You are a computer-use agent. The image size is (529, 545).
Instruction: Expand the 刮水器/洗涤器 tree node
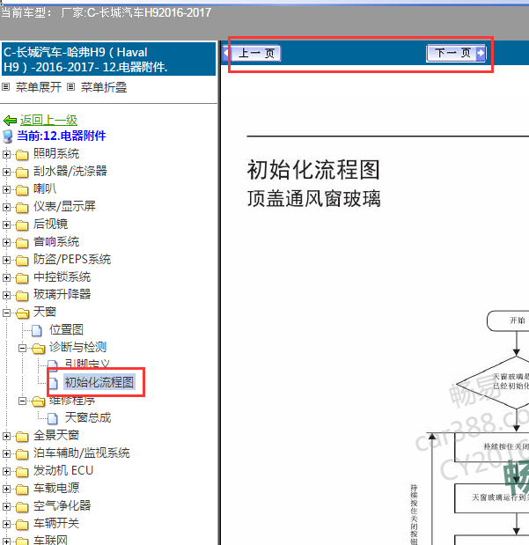click(6, 172)
